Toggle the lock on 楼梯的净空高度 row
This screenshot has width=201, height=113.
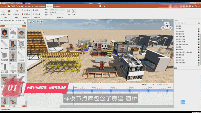pos(198,63)
